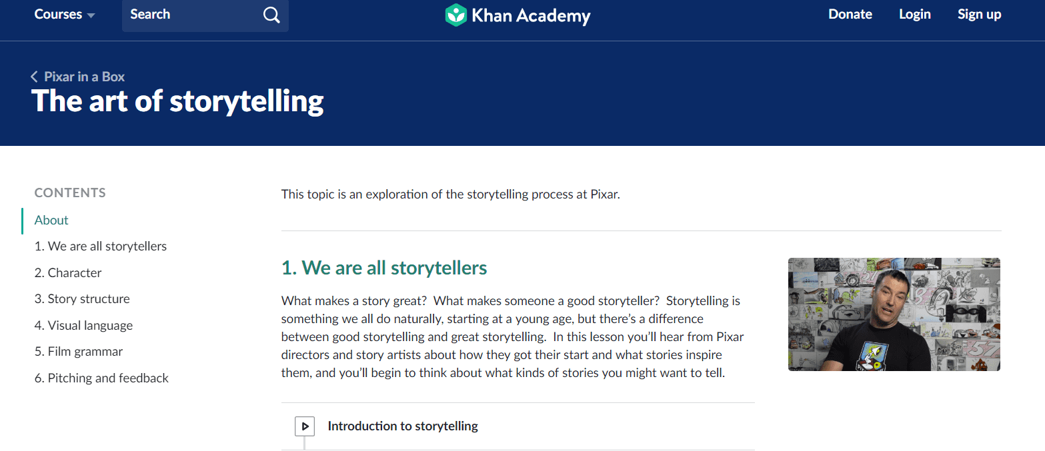Click the Khan Academy leaf logo
This screenshot has width=1045, height=451.
tap(455, 15)
